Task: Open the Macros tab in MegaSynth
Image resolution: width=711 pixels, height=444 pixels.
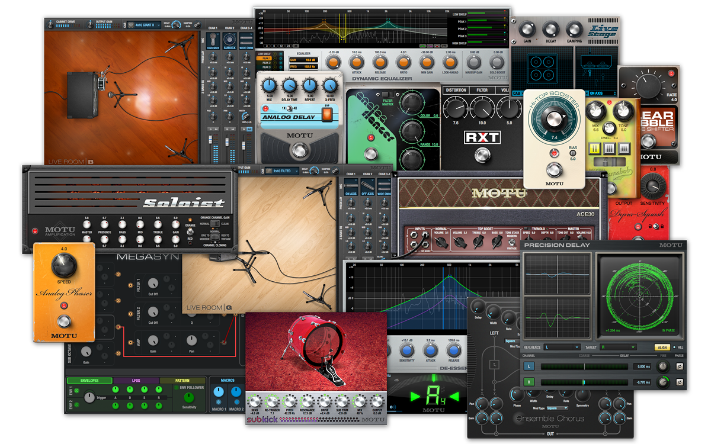Action: pyautogui.click(x=228, y=381)
